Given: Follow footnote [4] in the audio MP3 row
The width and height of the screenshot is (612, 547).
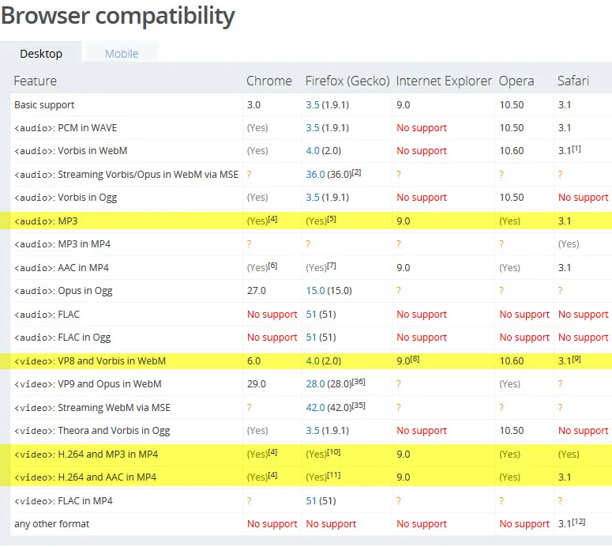Looking at the screenshot, I should point(272,219).
